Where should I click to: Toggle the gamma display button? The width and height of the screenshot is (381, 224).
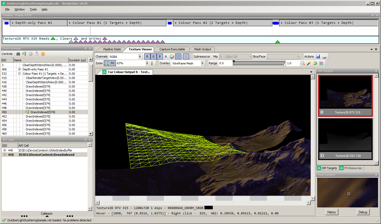click(186, 56)
